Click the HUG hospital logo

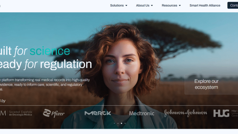225,113
